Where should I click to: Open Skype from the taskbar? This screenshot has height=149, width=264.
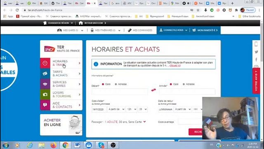coord(101,145)
